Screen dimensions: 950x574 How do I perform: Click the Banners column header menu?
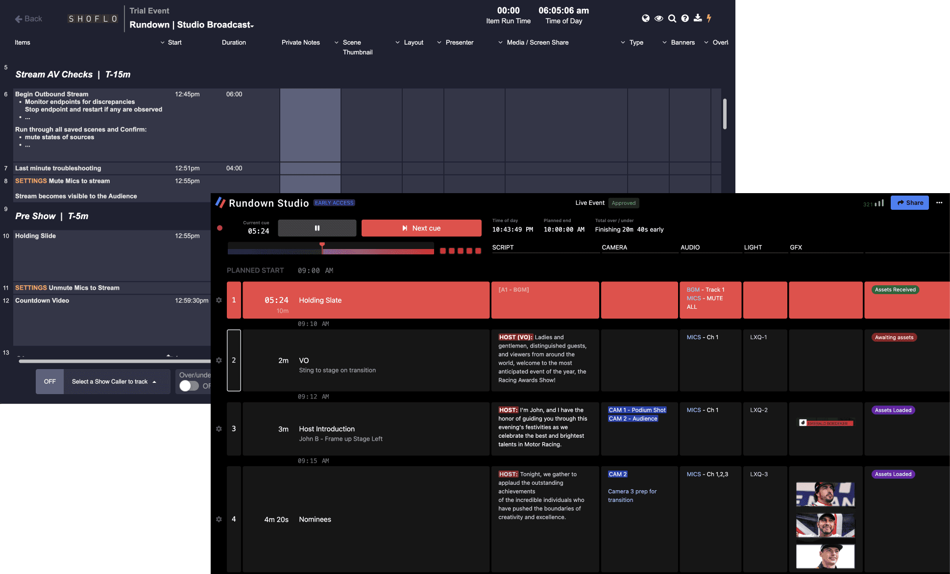tap(664, 42)
